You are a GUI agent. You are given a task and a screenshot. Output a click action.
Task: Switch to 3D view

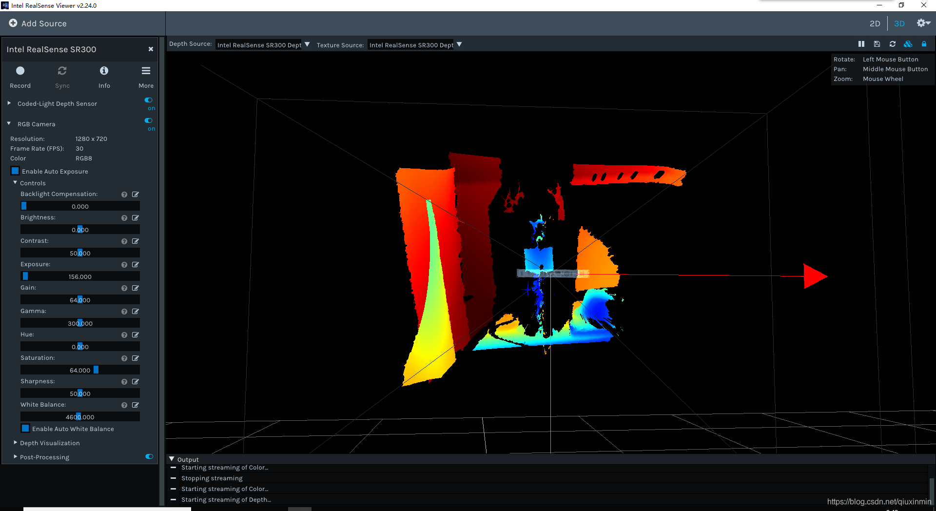[899, 23]
